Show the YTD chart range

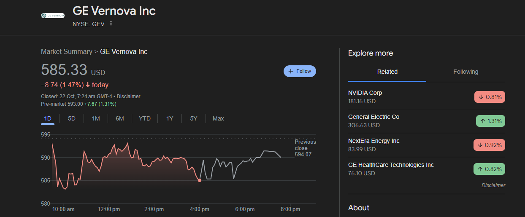coord(145,118)
